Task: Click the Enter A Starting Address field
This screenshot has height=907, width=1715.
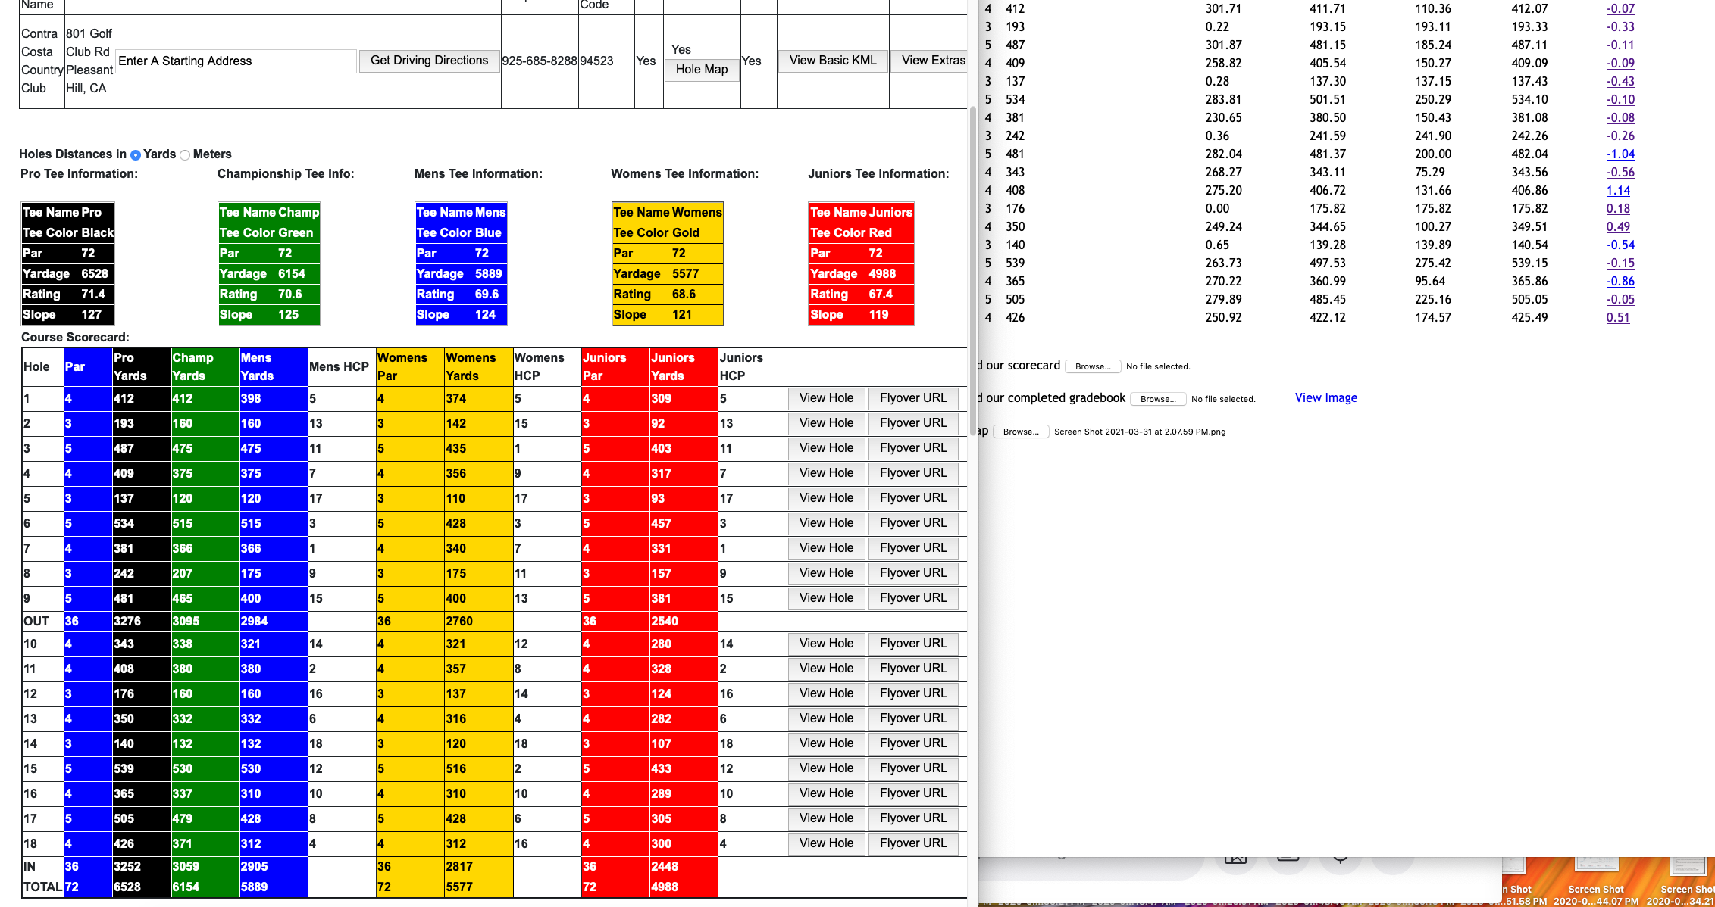Action: pyautogui.click(x=236, y=61)
